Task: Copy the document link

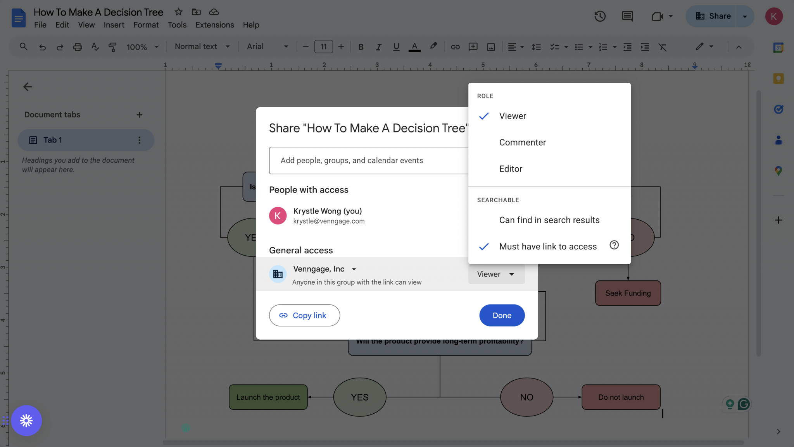Action: point(304,315)
